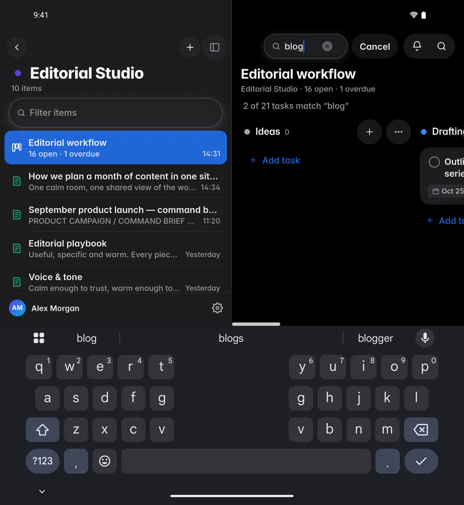The height and width of the screenshot is (505, 464).
Task: Open the Ideas column more options
Action: (x=399, y=132)
